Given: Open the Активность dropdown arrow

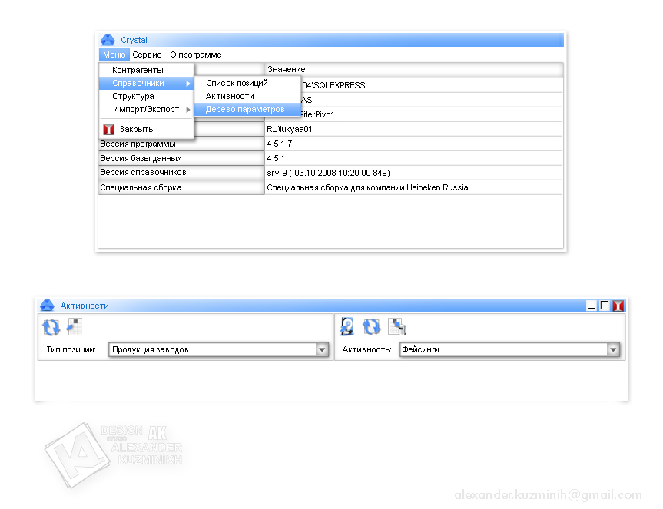Looking at the screenshot, I should coord(613,350).
